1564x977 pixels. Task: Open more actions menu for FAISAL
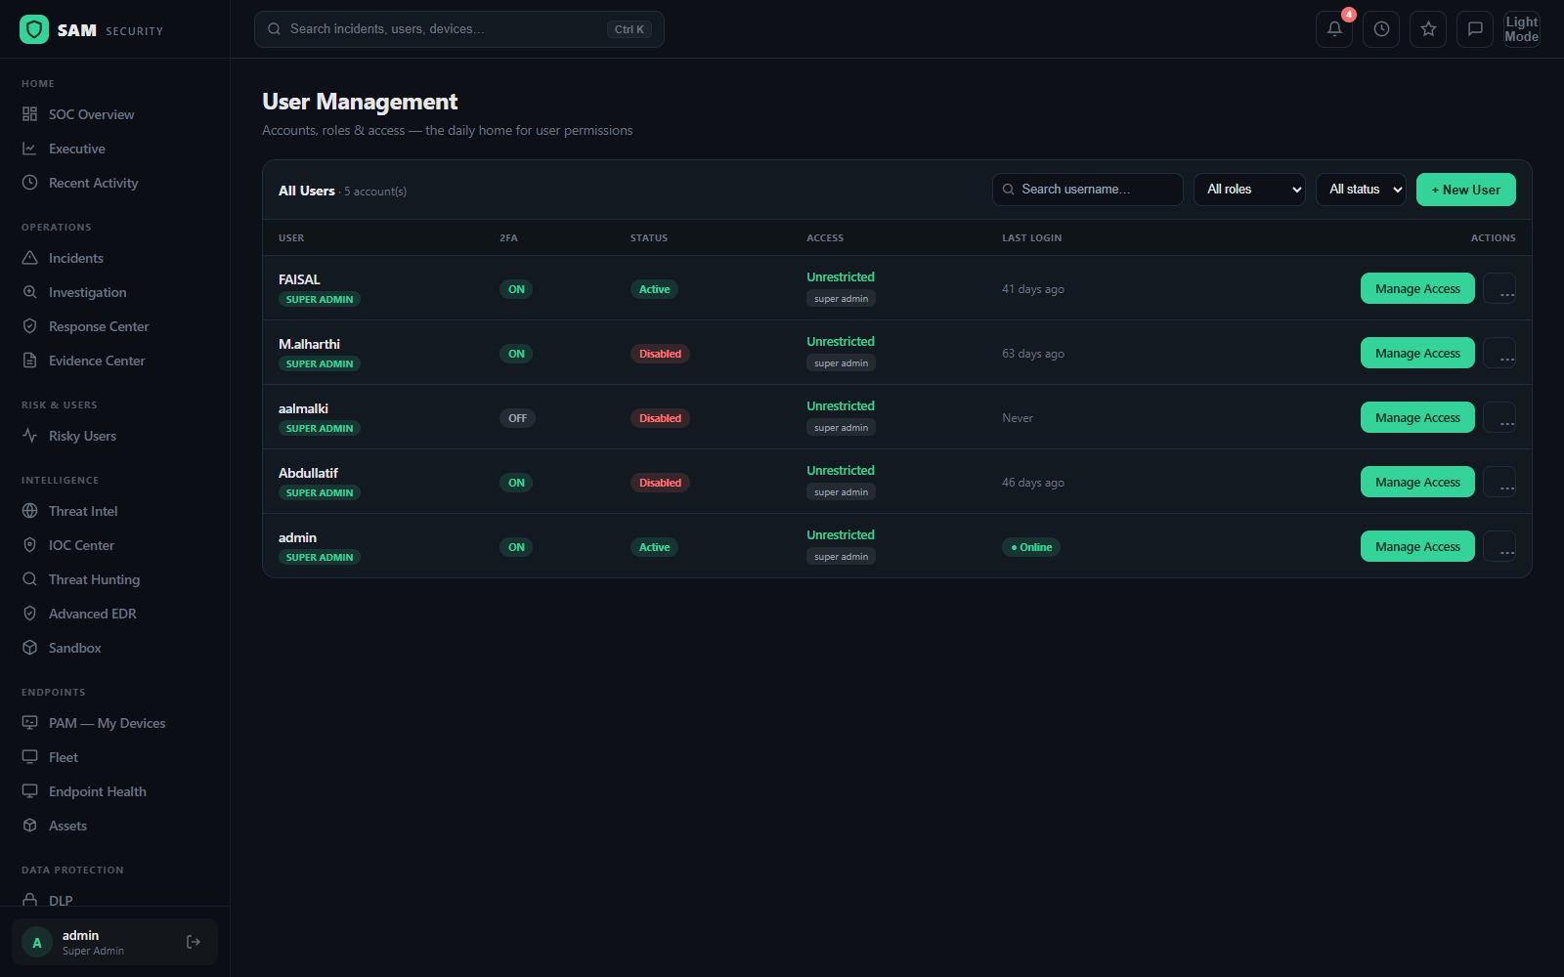tap(1499, 288)
